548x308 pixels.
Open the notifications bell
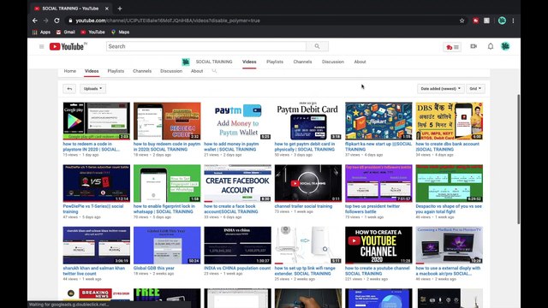[491, 46]
